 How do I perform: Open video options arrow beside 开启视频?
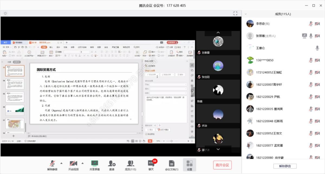click(82, 163)
